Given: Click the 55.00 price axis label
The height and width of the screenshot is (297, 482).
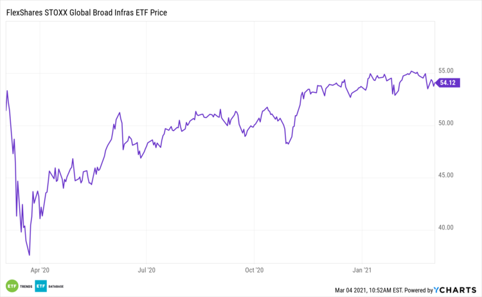Looking at the screenshot, I should tap(446, 71).
